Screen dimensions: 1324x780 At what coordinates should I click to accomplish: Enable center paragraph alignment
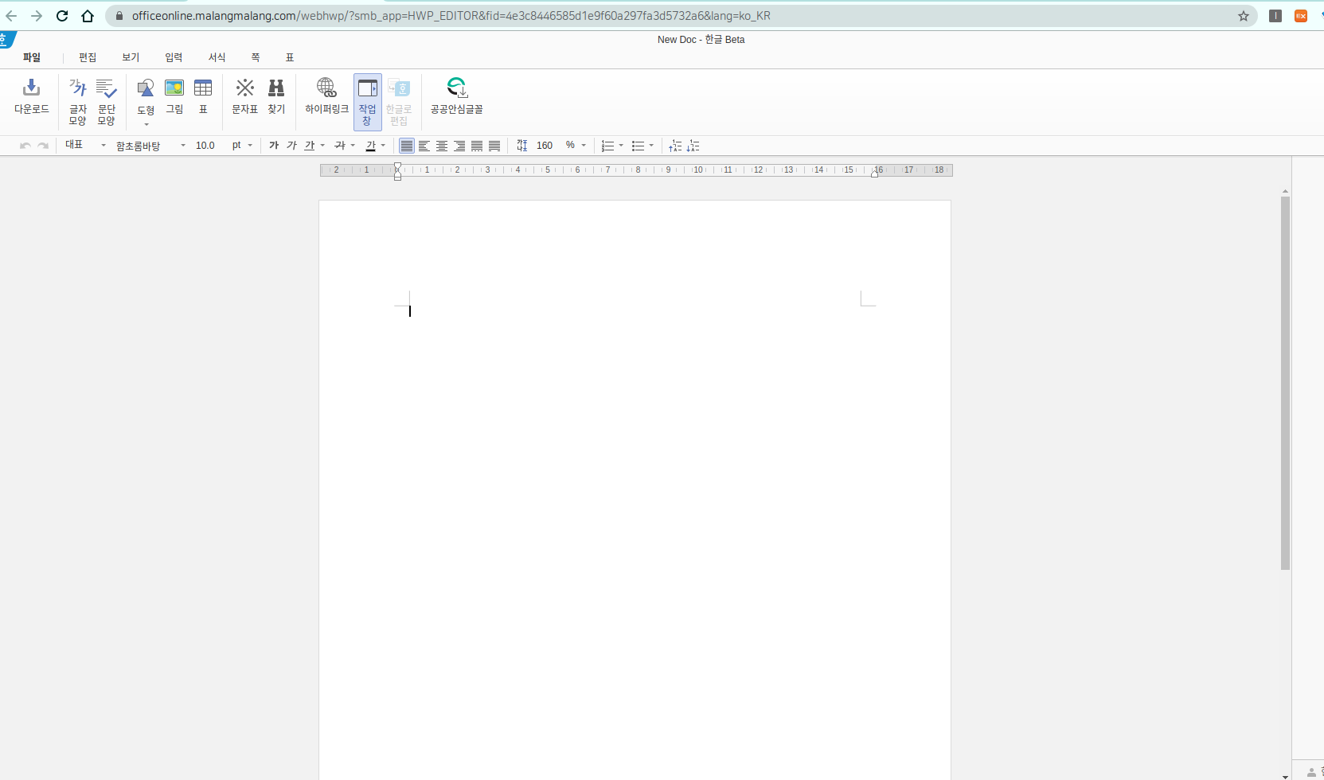click(442, 146)
